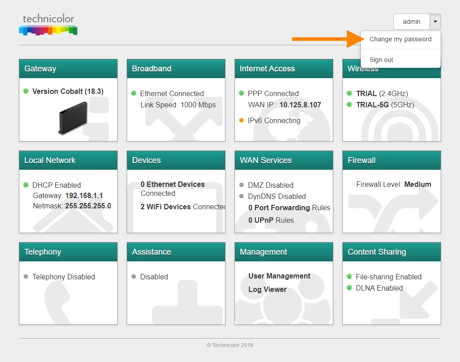
Task: Open the Firewall card header
Action: click(391, 160)
